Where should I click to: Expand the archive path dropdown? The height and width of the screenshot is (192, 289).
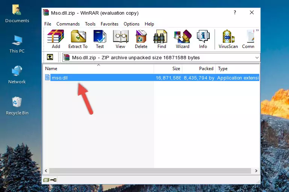(x=257, y=58)
